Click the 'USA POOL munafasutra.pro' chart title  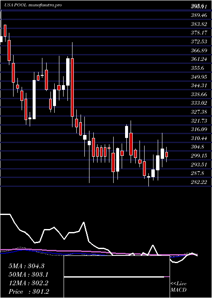33,5
